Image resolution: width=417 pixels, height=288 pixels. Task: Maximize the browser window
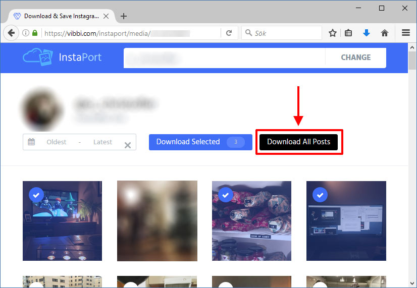[x=381, y=8]
